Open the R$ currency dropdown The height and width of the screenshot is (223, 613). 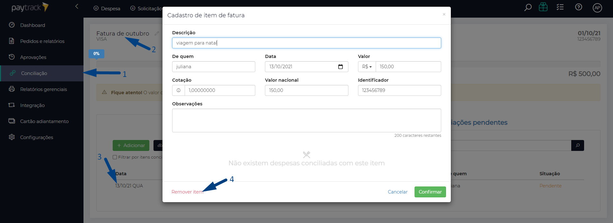pos(367,67)
